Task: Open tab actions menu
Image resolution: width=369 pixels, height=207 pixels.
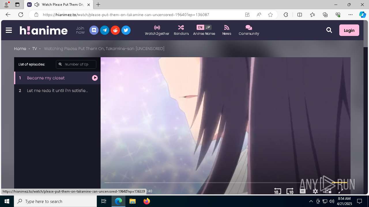Action: (17, 5)
